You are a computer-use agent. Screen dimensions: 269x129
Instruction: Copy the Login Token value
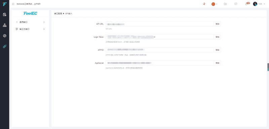click(217, 37)
